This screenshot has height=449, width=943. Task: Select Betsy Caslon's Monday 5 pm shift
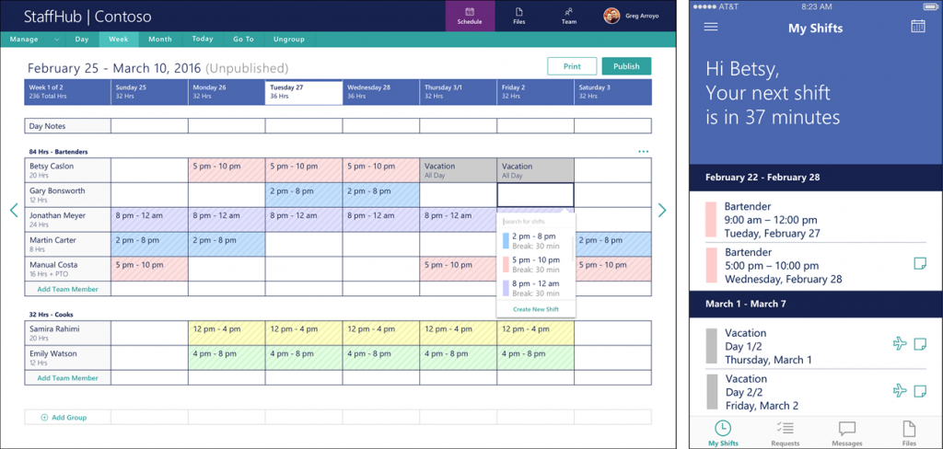227,170
